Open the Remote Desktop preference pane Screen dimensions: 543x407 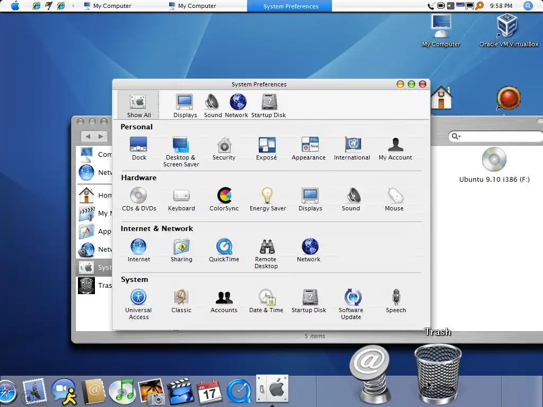pos(266,254)
